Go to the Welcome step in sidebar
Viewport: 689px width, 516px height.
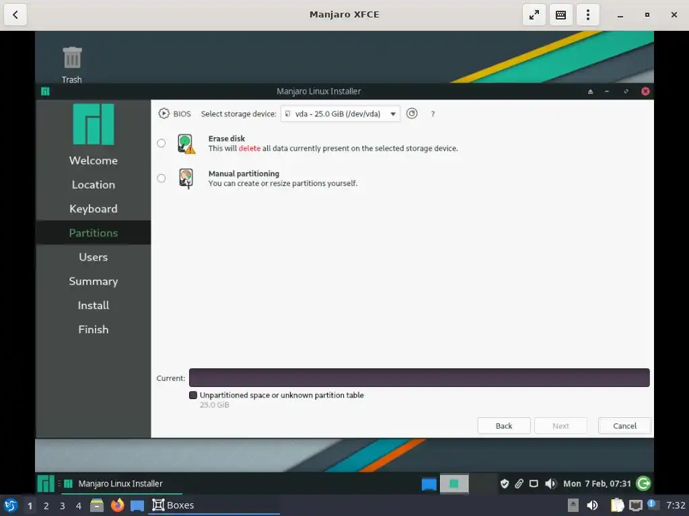(x=93, y=161)
